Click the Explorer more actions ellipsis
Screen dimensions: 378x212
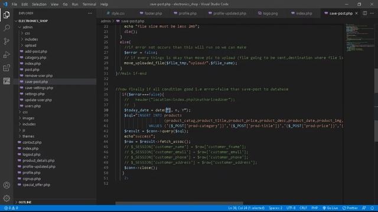[x=90, y=13]
